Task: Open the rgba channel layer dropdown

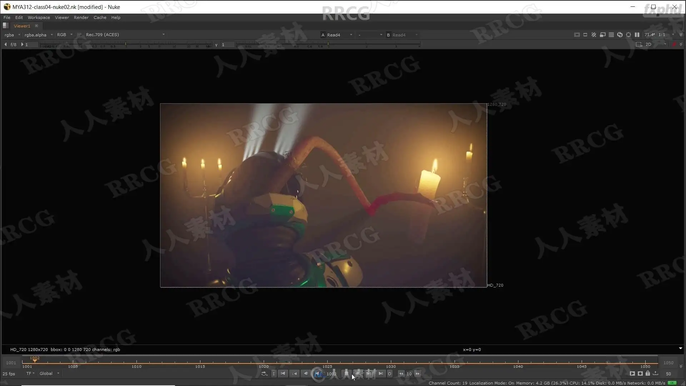Action: (x=13, y=35)
